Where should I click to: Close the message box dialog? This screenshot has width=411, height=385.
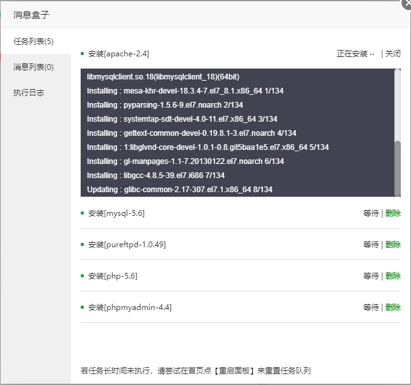point(407,4)
